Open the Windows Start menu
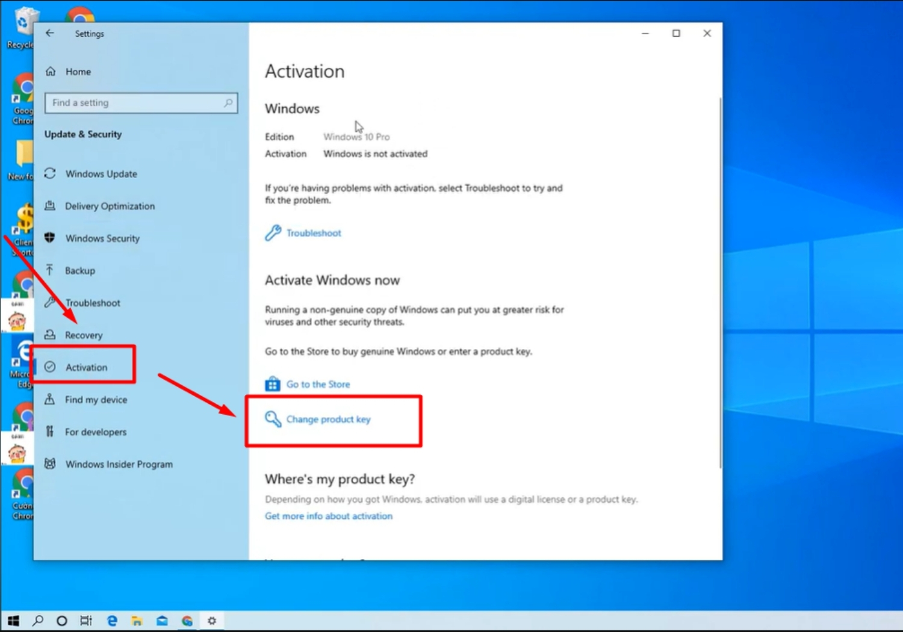Viewport: 903px width, 632px height. pos(13,621)
